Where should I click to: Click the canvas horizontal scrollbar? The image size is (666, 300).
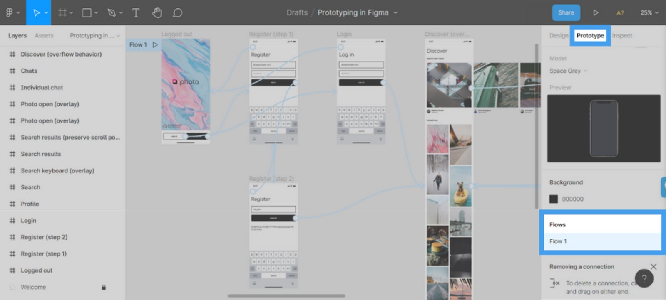(x=286, y=296)
